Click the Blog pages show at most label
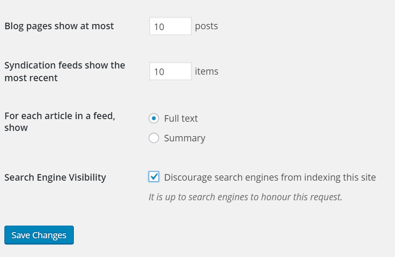Viewport: 395px width, 257px height. (x=59, y=26)
